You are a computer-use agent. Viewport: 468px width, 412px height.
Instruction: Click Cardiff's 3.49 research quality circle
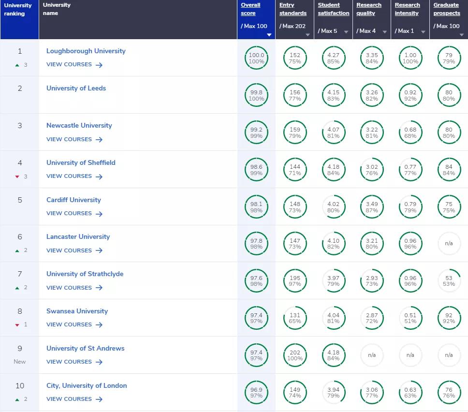point(372,206)
